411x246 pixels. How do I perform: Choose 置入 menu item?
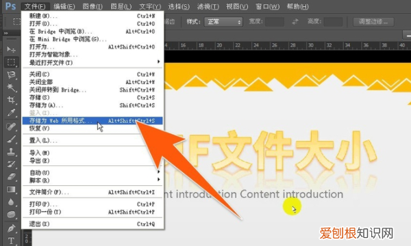point(92,141)
